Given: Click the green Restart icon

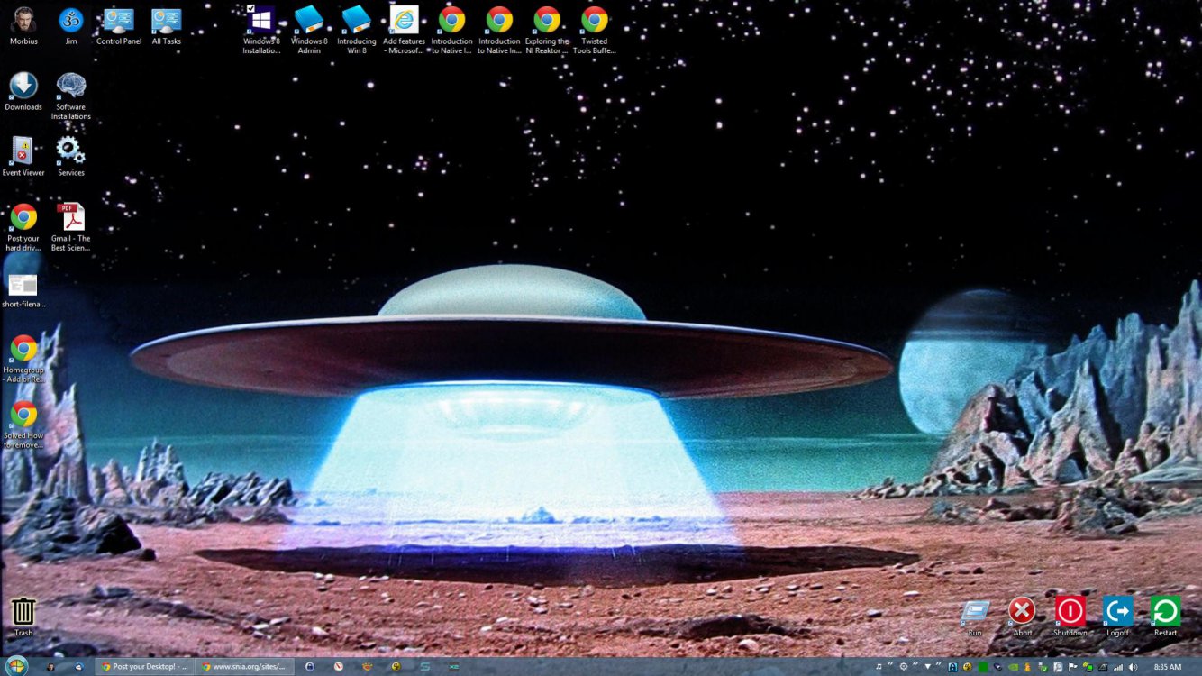Looking at the screenshot, I should 1165,611.
